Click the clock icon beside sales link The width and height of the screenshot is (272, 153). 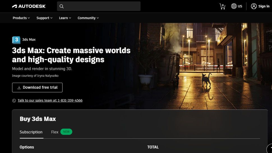[14, 101]
